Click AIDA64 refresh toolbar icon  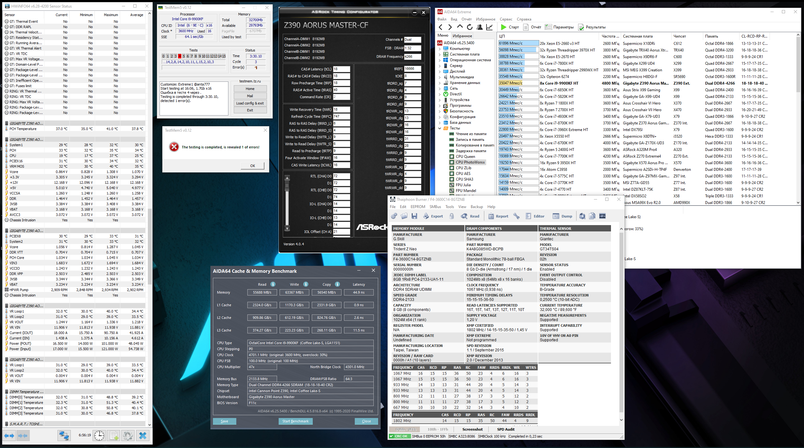tap(470, 27)
